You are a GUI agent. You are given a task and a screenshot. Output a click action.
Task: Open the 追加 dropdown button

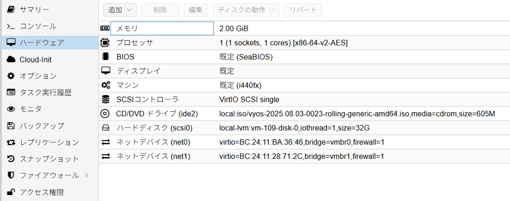(120, 9)
